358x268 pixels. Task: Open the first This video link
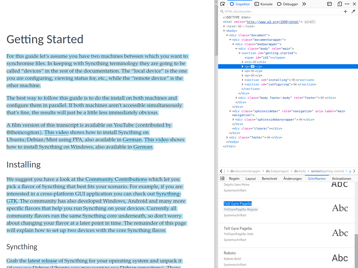[56, 132]
